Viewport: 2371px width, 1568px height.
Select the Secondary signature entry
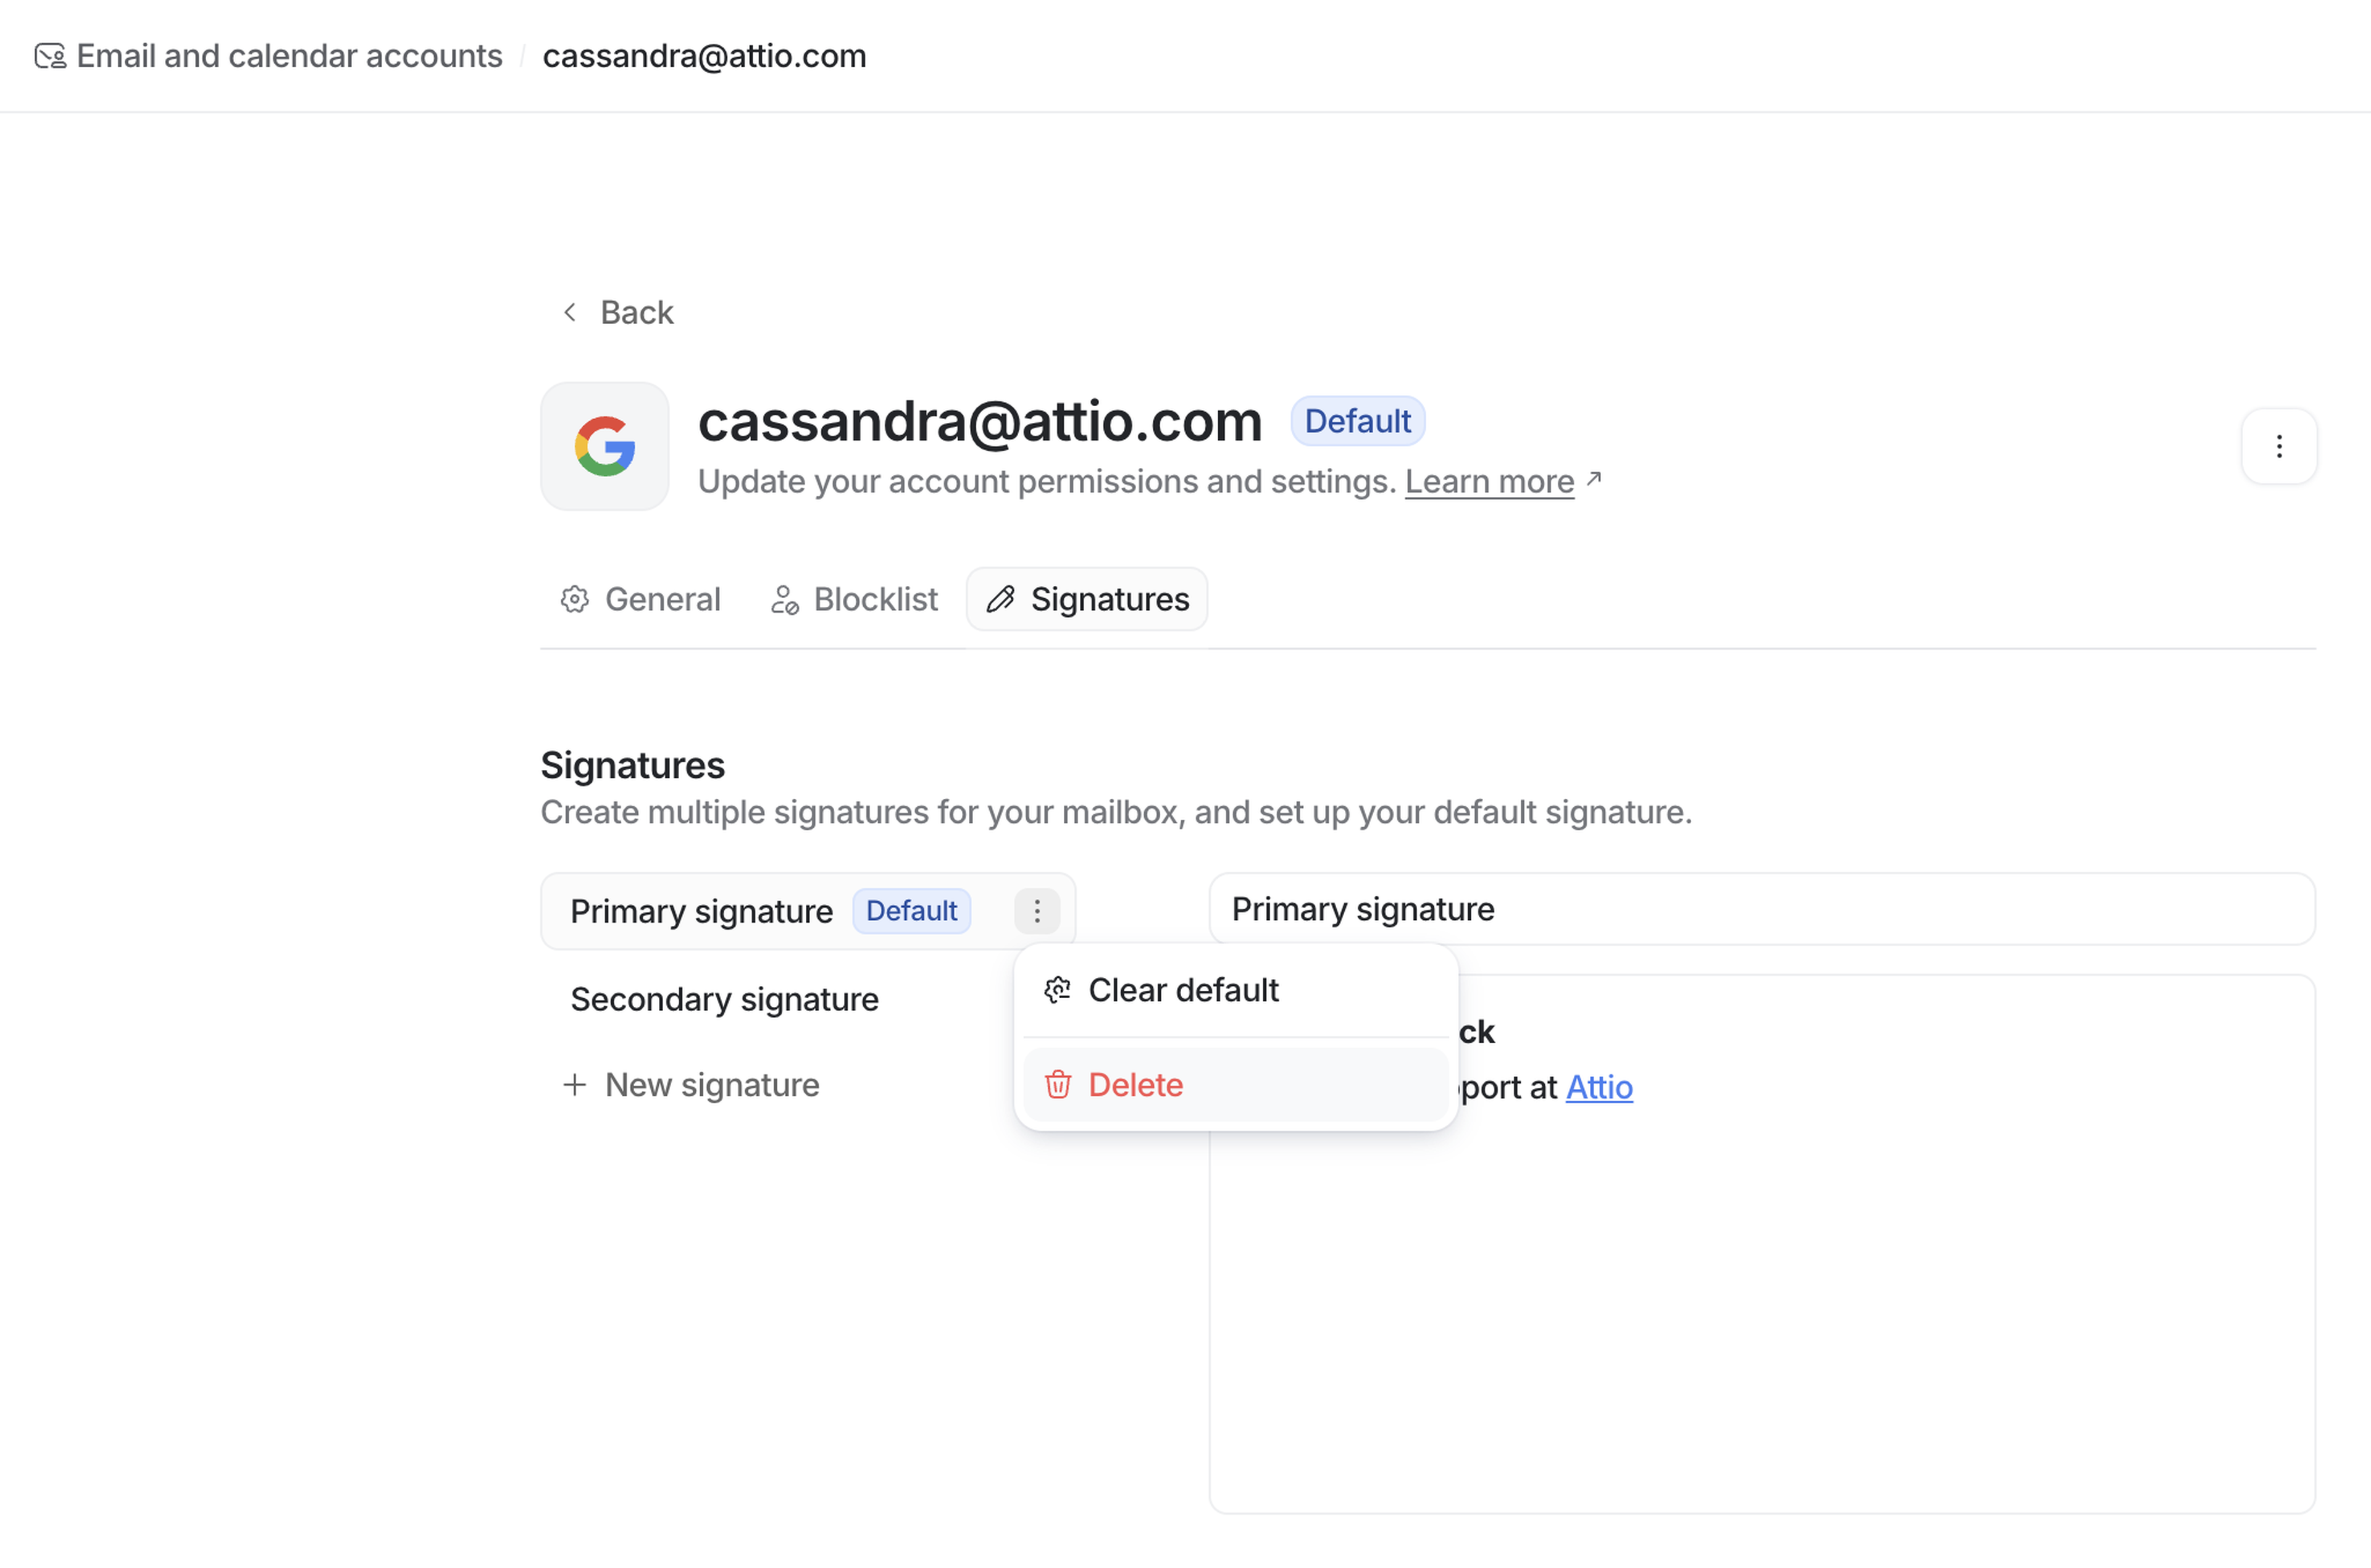(724, 999)
